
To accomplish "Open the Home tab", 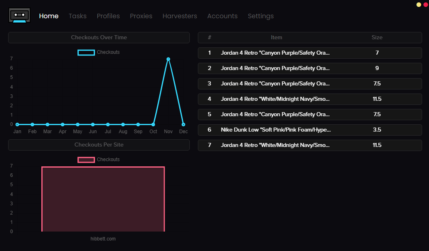I will pos(49,16).
